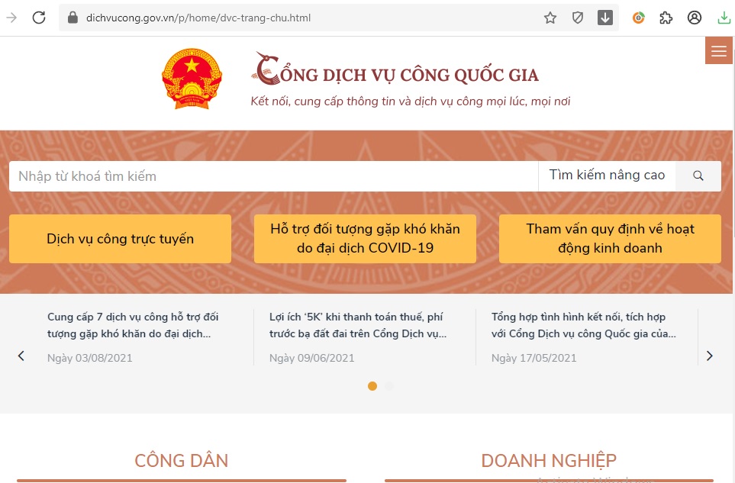735x483 pixels.
Task: Select the active orange carousel dot
Action: pyautogui.click(x=372, y=386)
